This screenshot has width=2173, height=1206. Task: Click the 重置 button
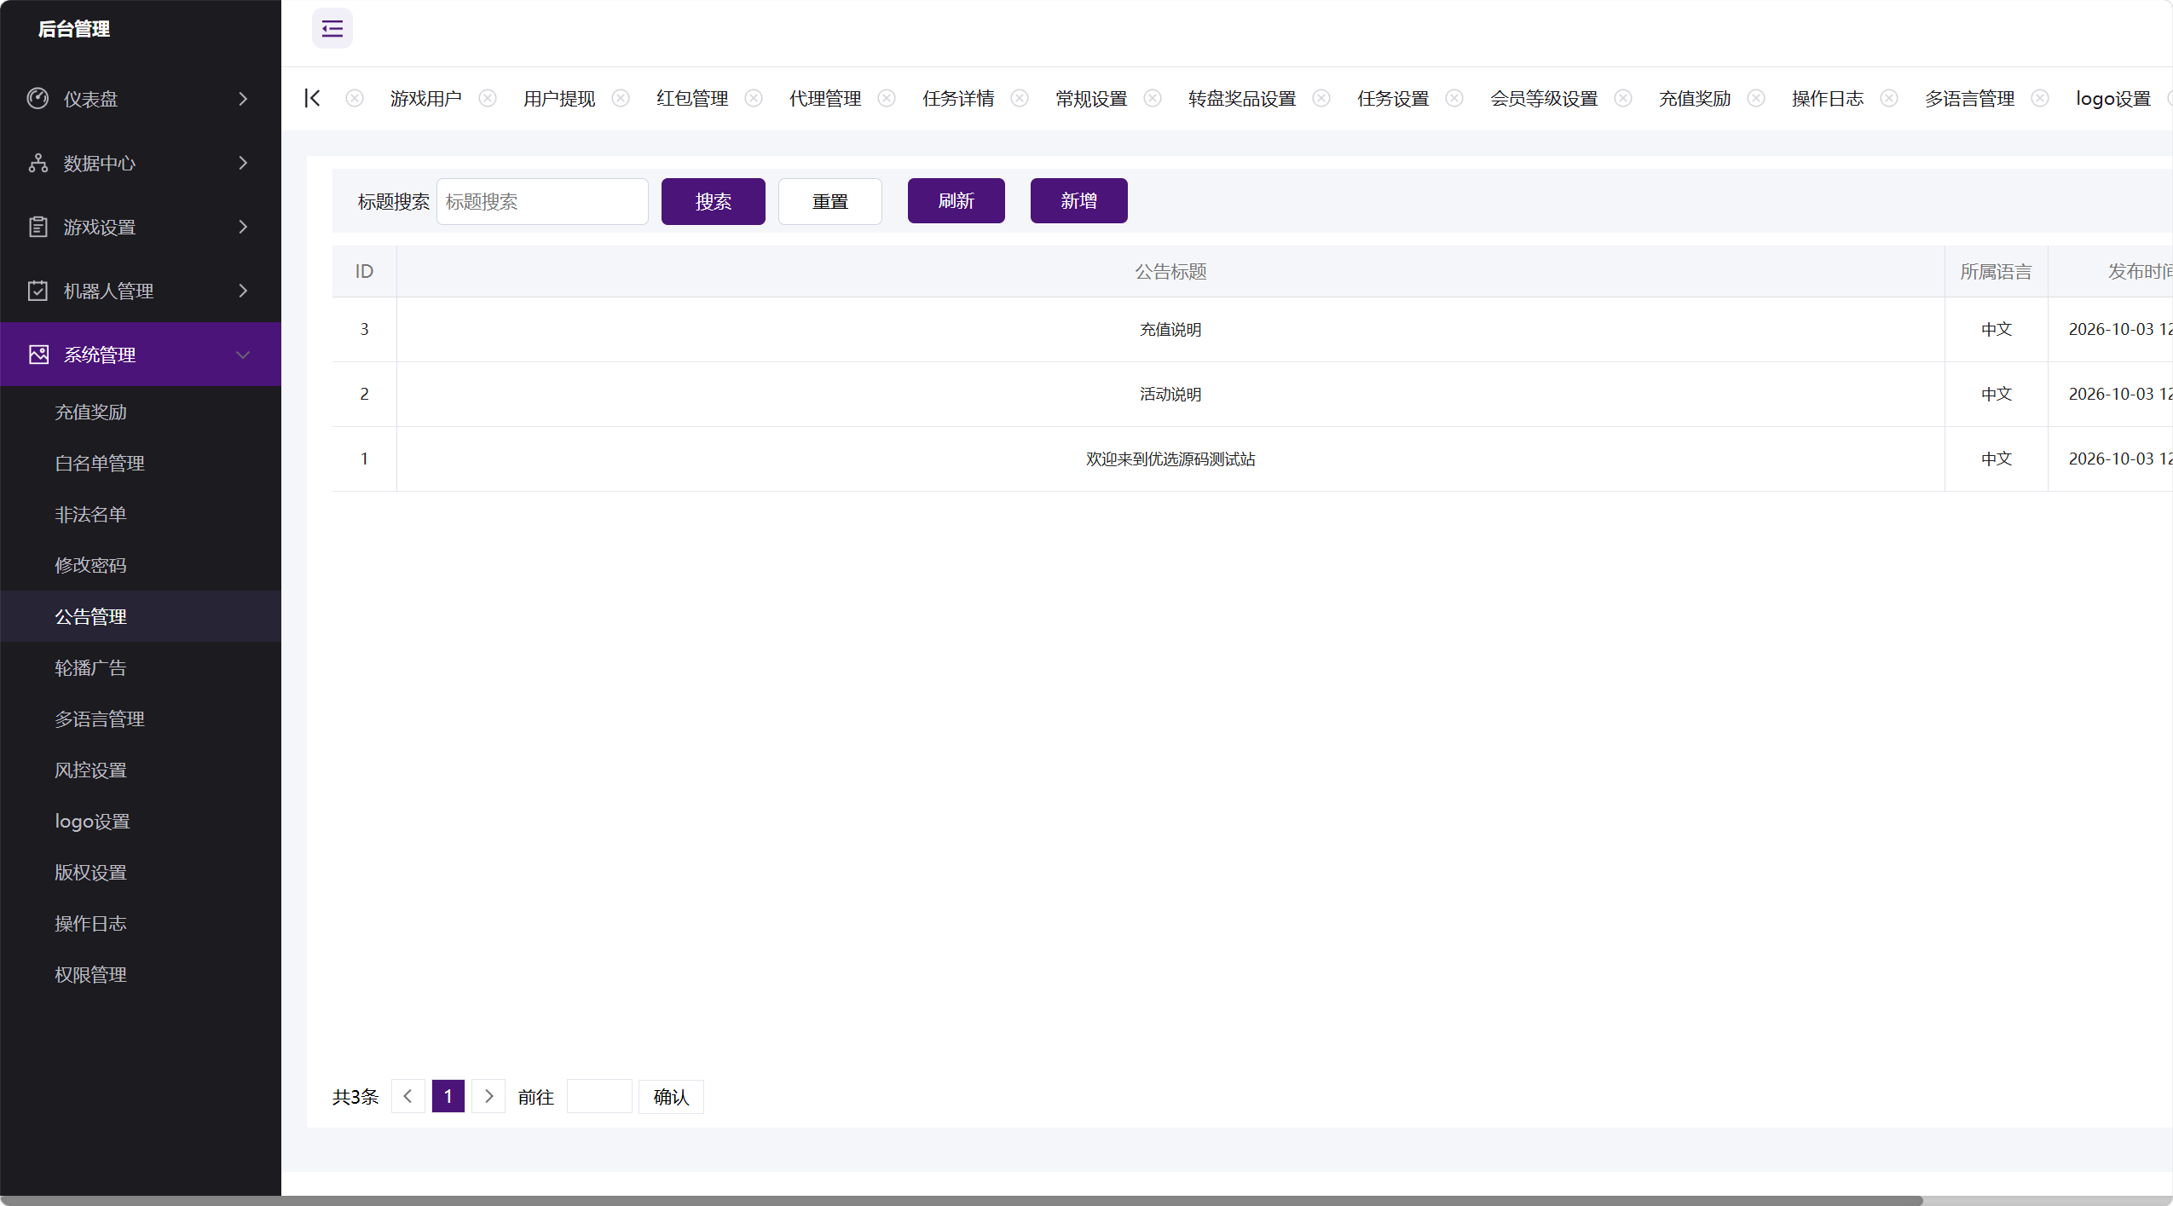tap(830, 201)
